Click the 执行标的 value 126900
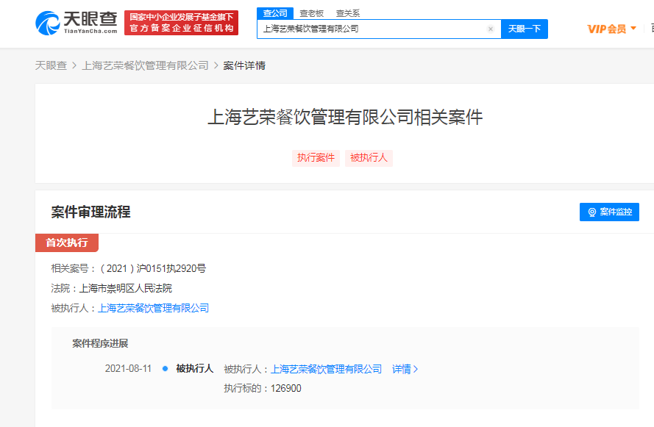The height and width of the screenshot is (427, 654). click(285, 388)
